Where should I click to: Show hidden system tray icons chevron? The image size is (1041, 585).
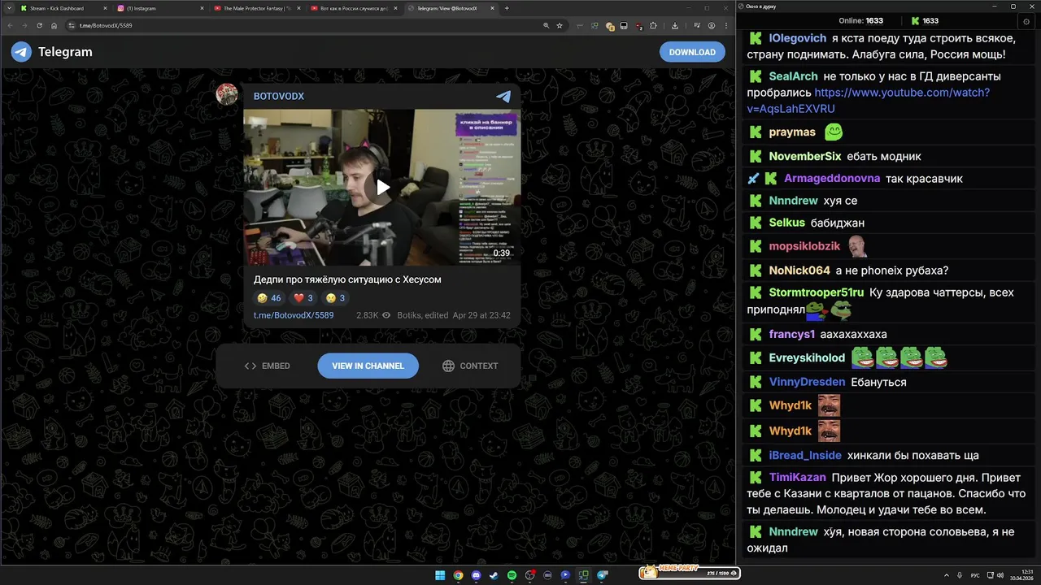(x=947, y=575)
